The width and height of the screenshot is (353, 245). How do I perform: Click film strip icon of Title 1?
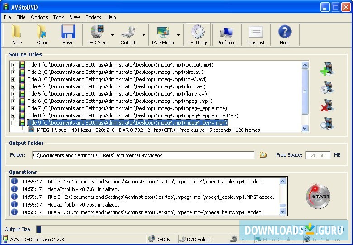click(22, 65)
